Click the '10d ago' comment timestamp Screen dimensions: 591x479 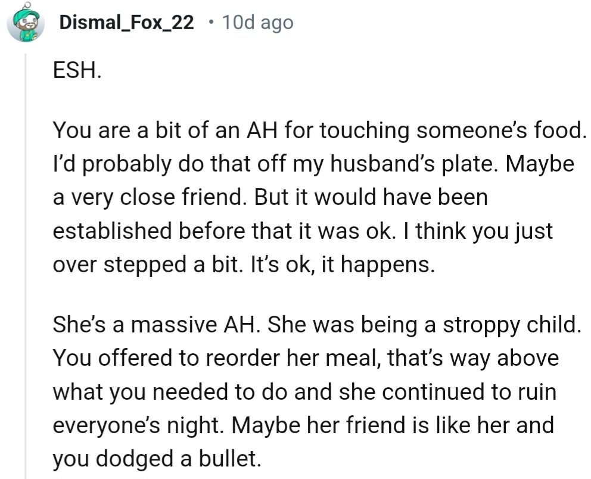coord(257,23)
